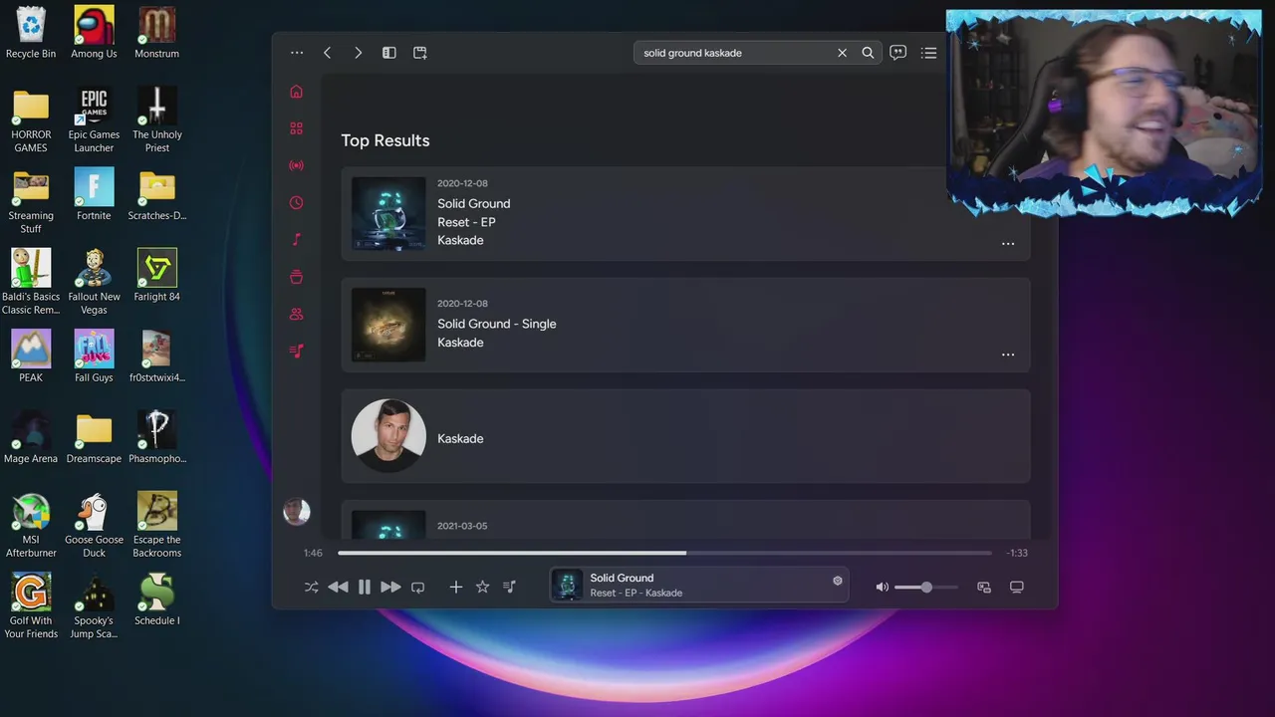Viewport: 1275px width, 717px height.
Task: Open the lyrics speech-bubble icon
Action: click(898, 53)
